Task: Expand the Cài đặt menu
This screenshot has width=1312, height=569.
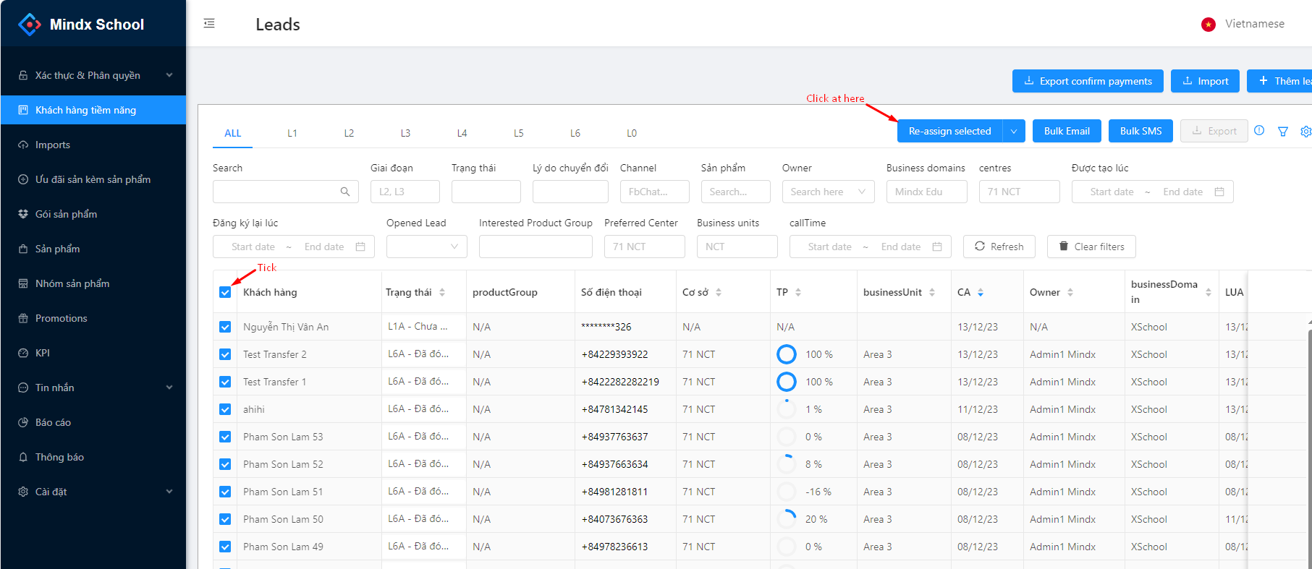Action: click(x=93, y=492)
